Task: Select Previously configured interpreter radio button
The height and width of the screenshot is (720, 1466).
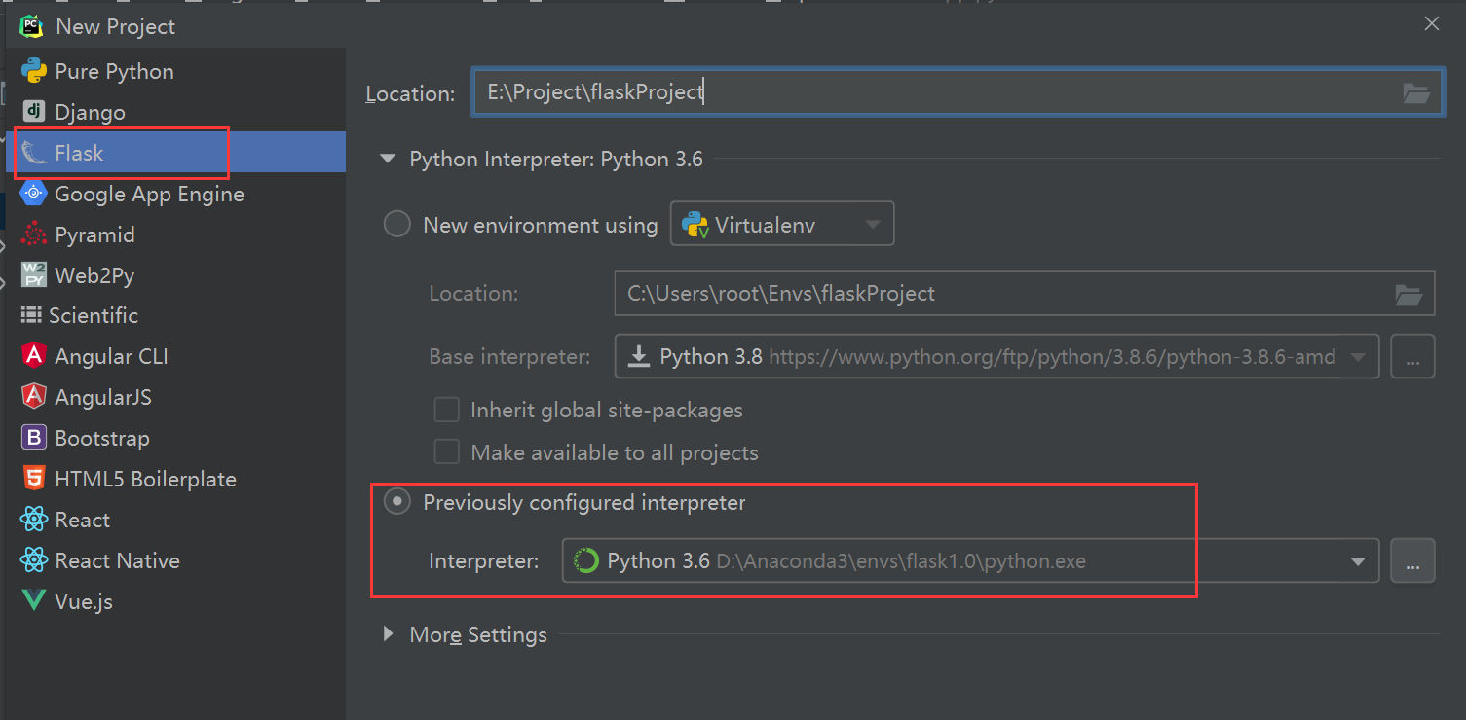Action: 397,502
